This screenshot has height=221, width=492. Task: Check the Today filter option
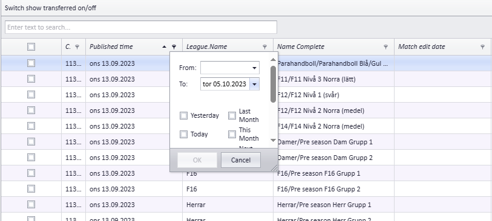(x=183, y=134)
